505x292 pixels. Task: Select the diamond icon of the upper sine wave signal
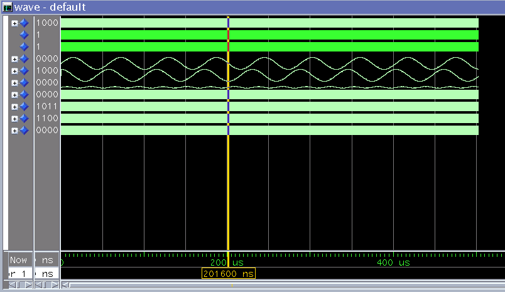24,59
